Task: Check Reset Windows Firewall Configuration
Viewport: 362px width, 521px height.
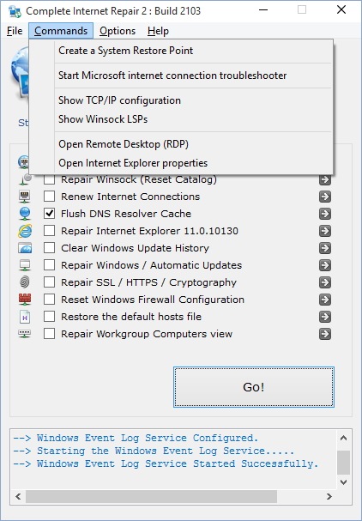Action: point(50,300)
